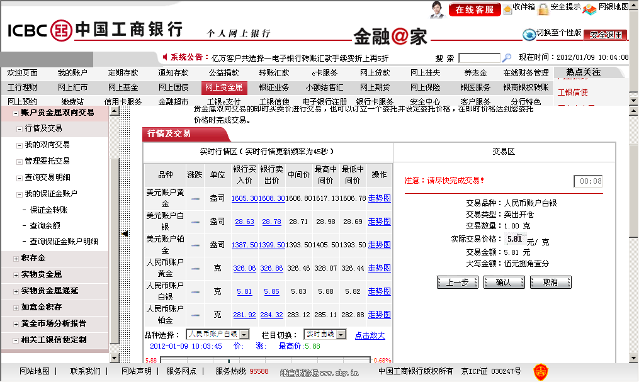
Task: Open 网上期货 menu item
Action: 375,87
